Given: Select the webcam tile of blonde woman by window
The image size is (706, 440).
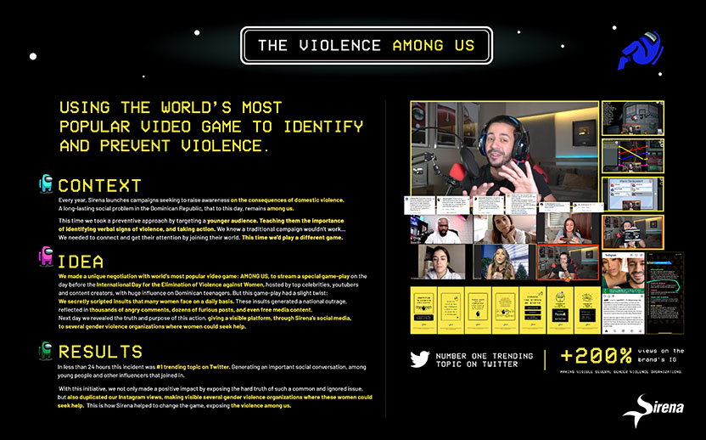Looking at the screenshot, I should point(504,262).
